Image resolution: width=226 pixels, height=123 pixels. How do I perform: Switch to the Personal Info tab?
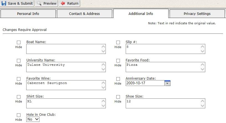pos(28,14)
